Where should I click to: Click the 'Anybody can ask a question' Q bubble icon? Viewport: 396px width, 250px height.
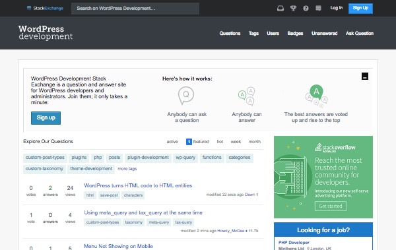coord(186,96)
